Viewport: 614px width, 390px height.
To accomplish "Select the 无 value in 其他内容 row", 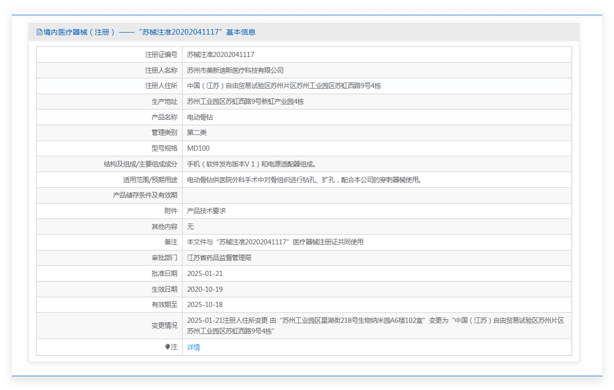I will [190, 227].
